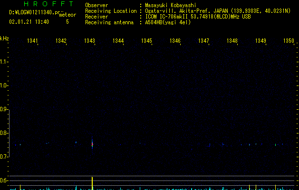Click the 0.8 kHz frequency label
Image resolution: width=299 pixels, height=190 pixels.
pyautogui.click(x=4, y=133)
